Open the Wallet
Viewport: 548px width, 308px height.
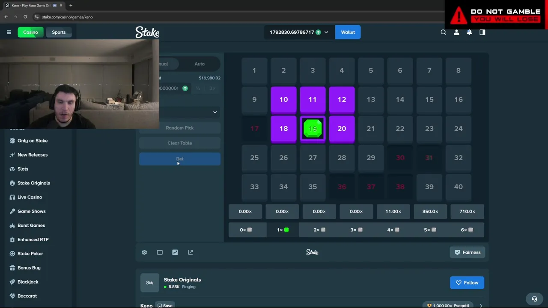tap(348, 32)
